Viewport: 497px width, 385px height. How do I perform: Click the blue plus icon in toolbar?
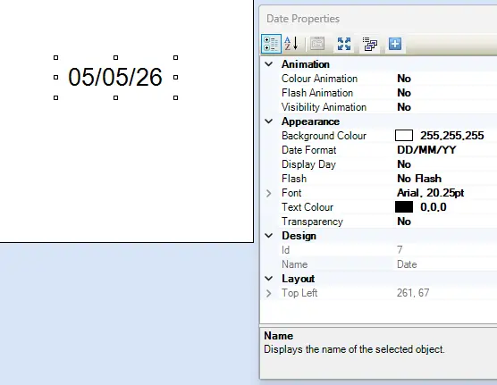tap(395, 44)
